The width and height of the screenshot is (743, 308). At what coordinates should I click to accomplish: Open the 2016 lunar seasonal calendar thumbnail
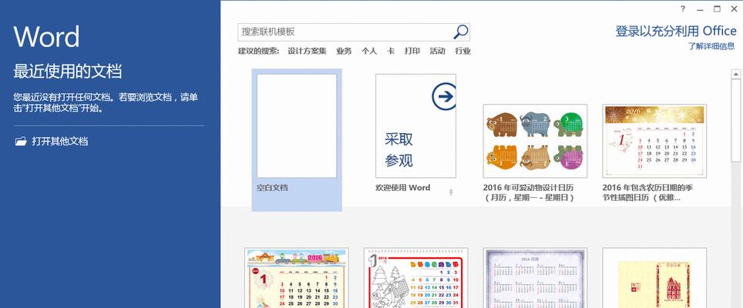pos(654,141)
